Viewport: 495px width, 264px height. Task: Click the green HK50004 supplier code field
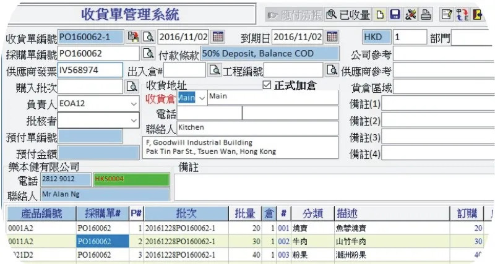[x=130, y=179]
